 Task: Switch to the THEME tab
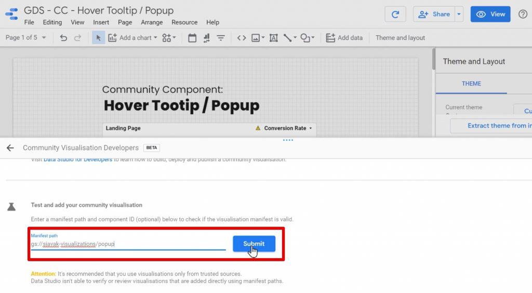point(471,83)
